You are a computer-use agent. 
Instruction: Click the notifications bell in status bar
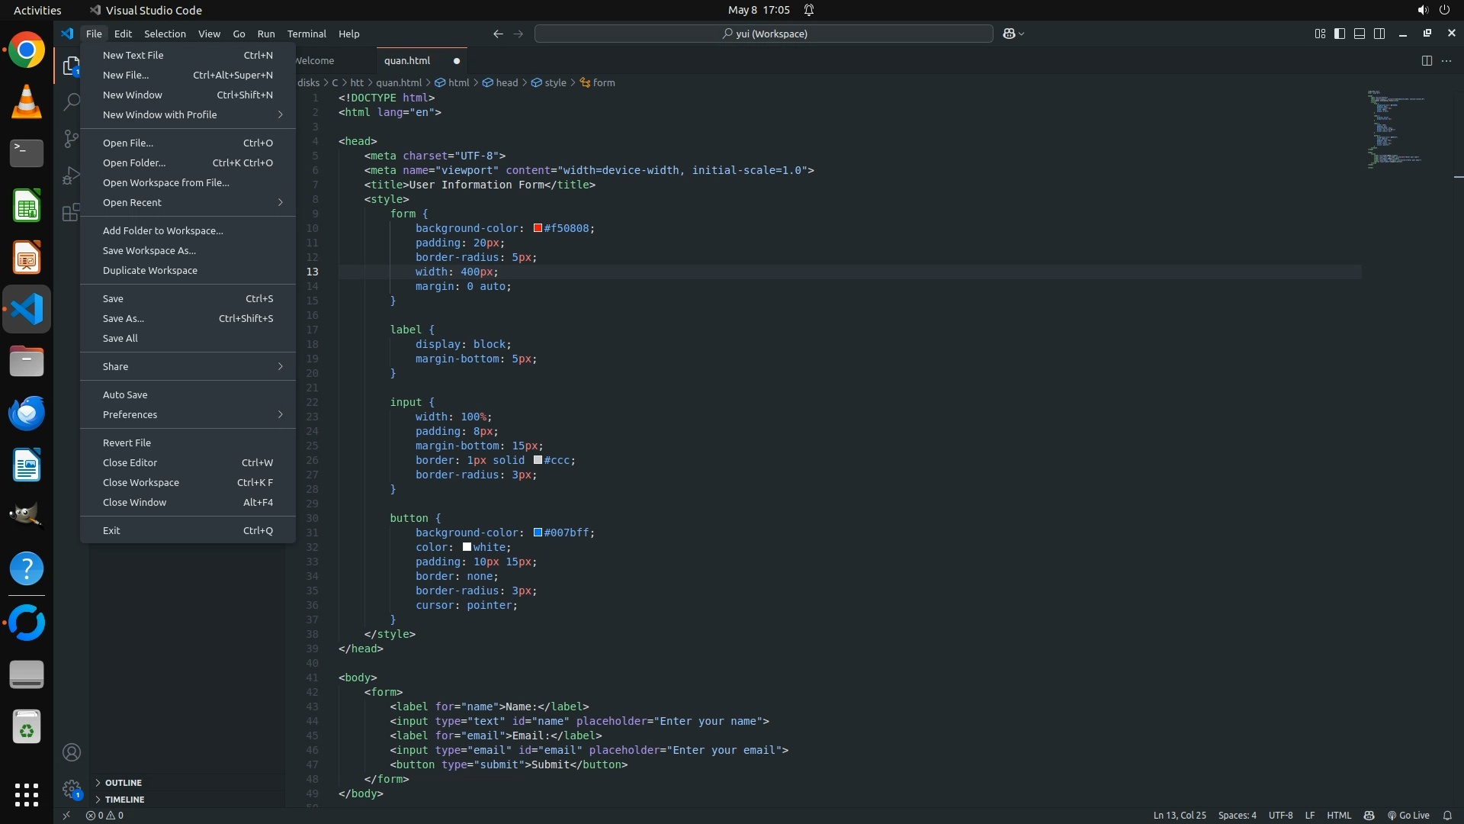coord(1447,815)
